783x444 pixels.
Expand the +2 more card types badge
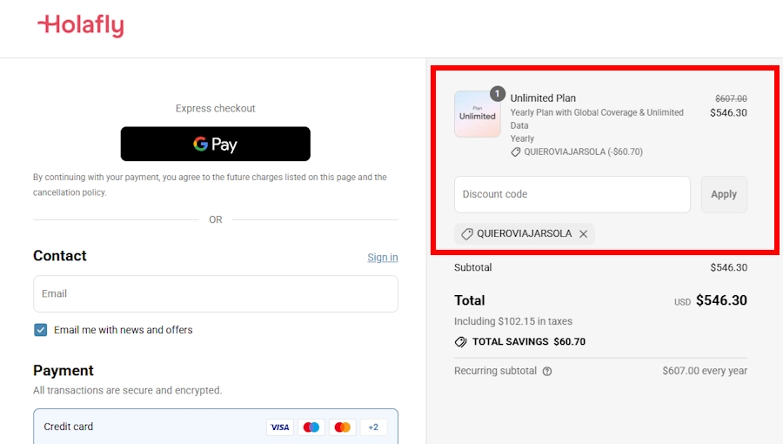click(373, 427)
